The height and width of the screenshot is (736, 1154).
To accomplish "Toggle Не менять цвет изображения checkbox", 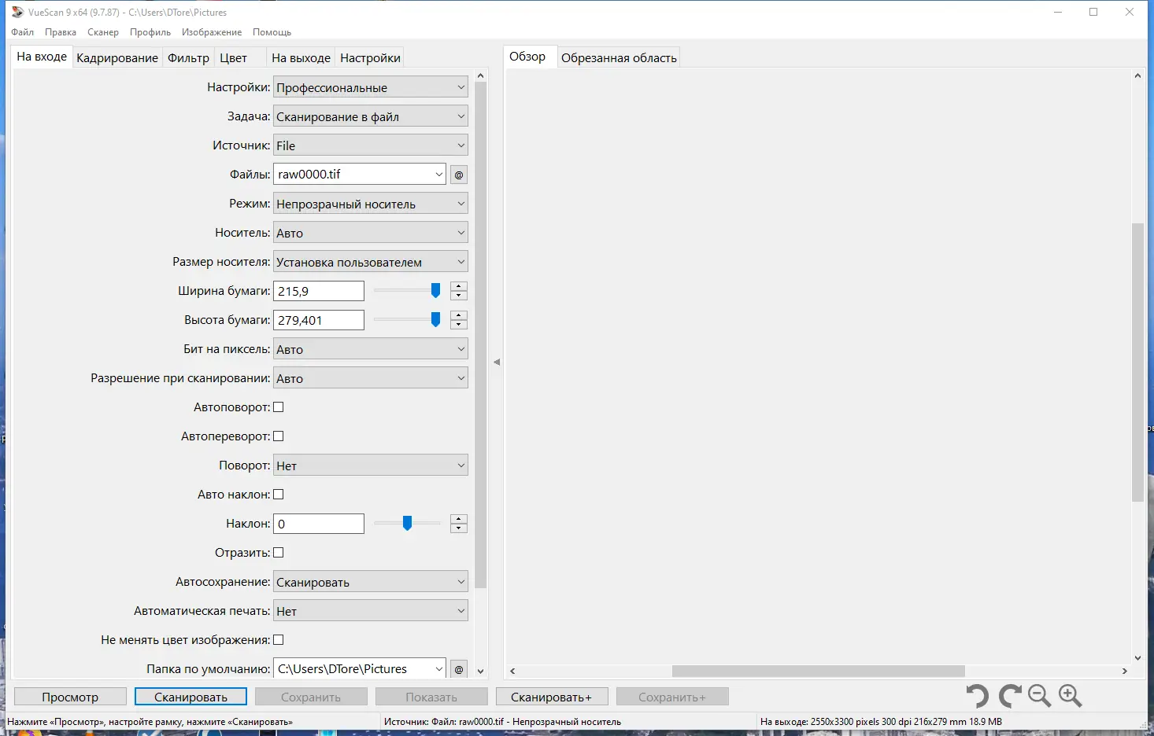I will pos(278,640).
